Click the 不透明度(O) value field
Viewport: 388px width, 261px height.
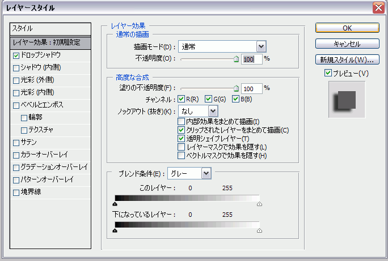(x=251, y=59)
